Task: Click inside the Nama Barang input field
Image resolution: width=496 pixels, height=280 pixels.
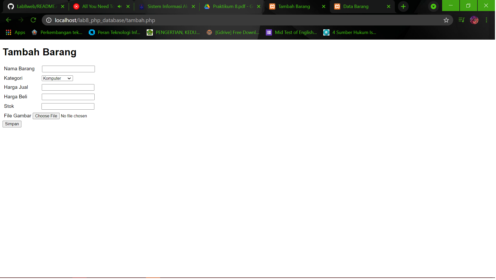Action: pos(68,69)
